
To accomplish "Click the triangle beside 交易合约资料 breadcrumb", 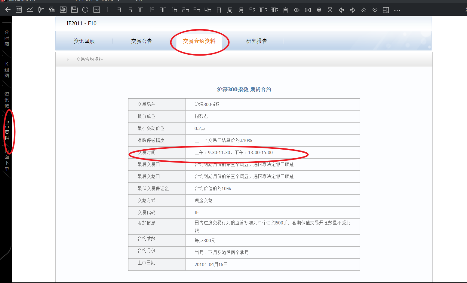I will [68, 59].
